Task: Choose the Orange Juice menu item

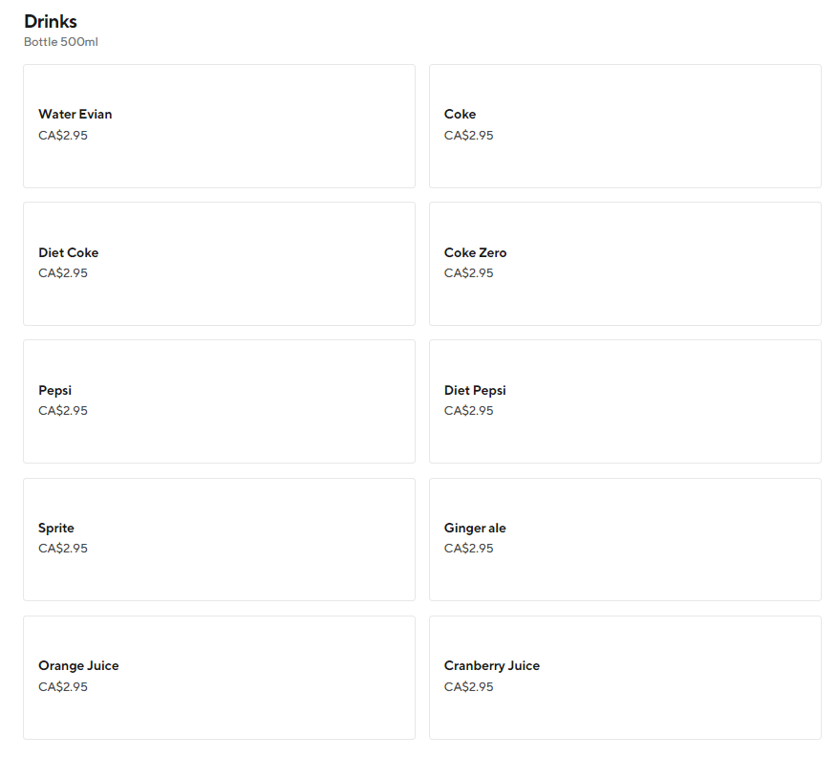Action: [219, 677]
